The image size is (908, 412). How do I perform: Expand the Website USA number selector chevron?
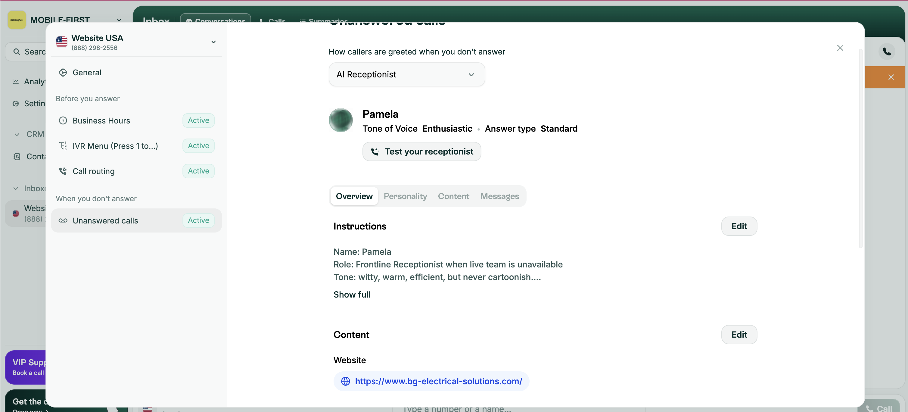coord(213,42)
